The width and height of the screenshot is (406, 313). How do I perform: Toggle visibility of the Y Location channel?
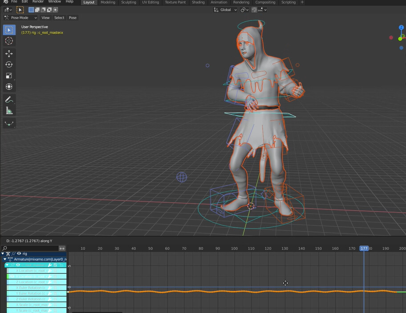pyautogui.click(x=12, y=276)
